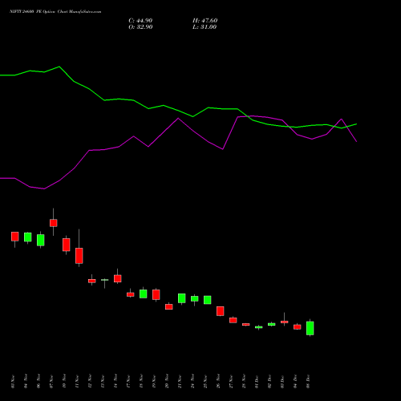Select the 07 Nov date label
The height and width of the screenshot is (401, 401).
(51, 382)
